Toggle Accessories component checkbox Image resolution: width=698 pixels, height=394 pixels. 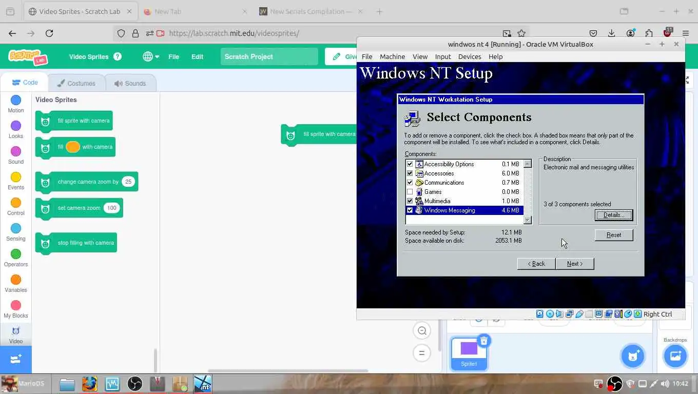coord(410,173)
